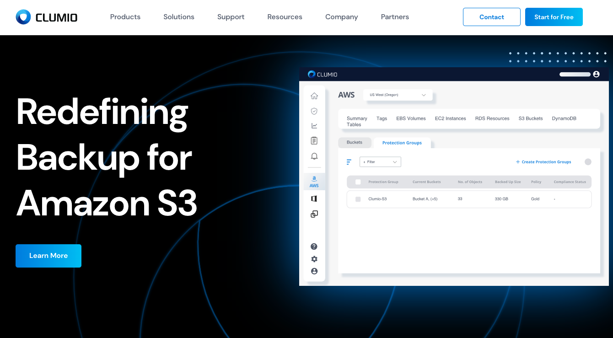Open the clipboard tasks icon in the sidebar

tap(314, 141)
